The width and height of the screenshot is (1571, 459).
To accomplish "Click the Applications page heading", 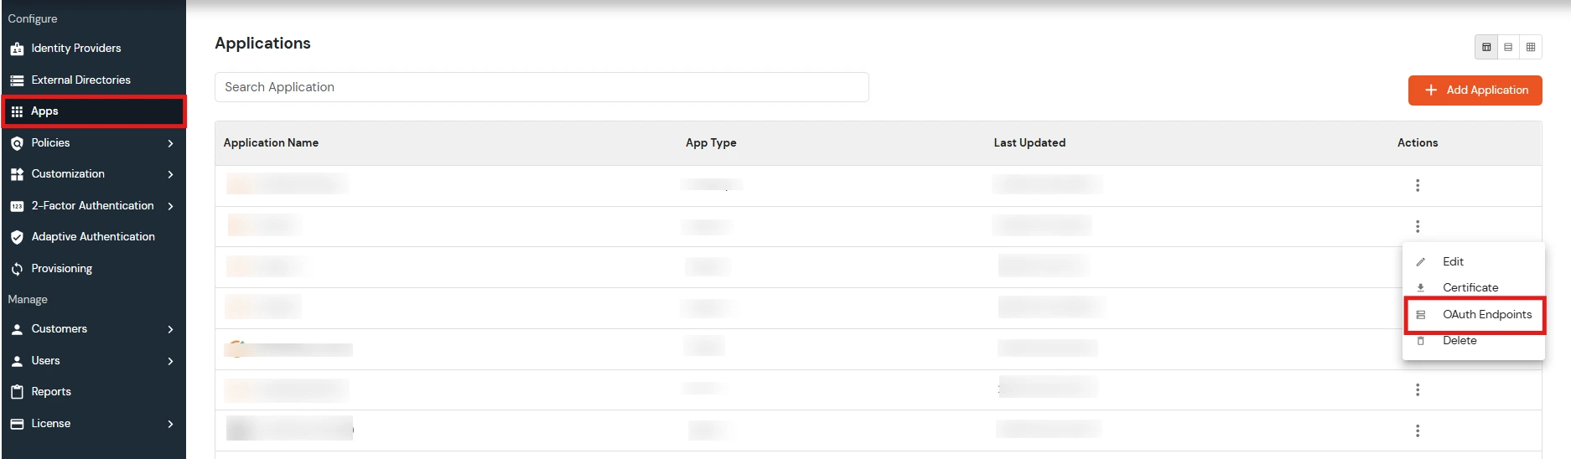I will (x=262, y=44).
